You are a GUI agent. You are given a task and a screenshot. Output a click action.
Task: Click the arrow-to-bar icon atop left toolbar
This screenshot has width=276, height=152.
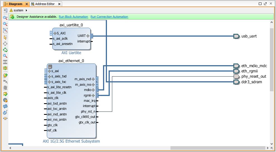5,10
